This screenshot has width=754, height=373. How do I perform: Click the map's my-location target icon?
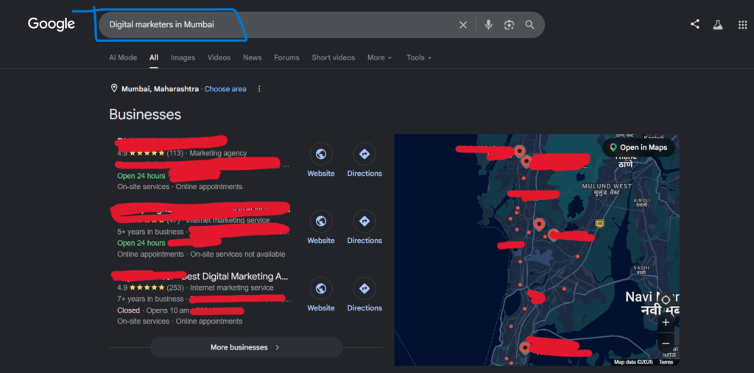(x=666, y=300)
